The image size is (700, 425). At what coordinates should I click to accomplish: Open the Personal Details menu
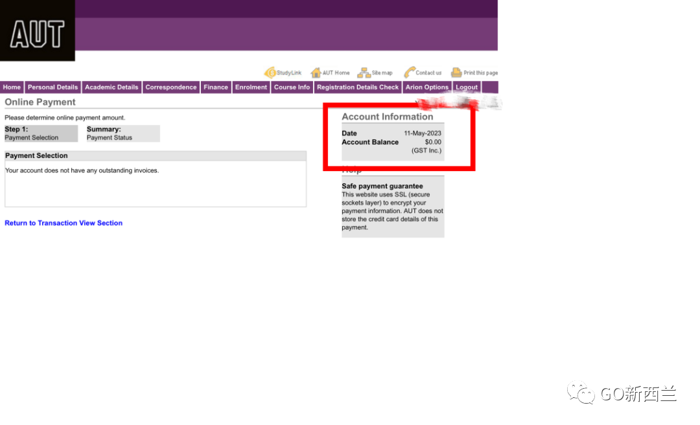tap(52, 87)
